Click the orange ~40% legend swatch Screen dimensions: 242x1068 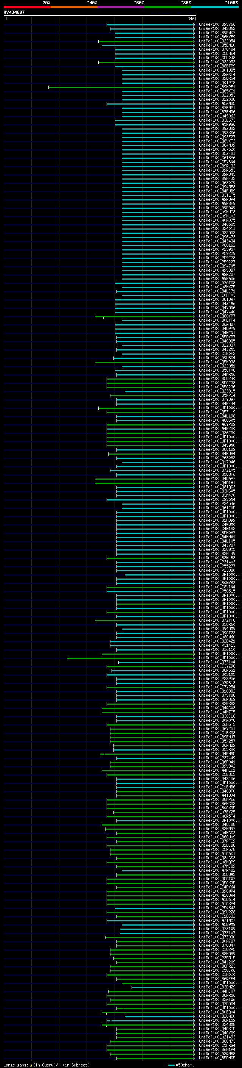[74, 7]
